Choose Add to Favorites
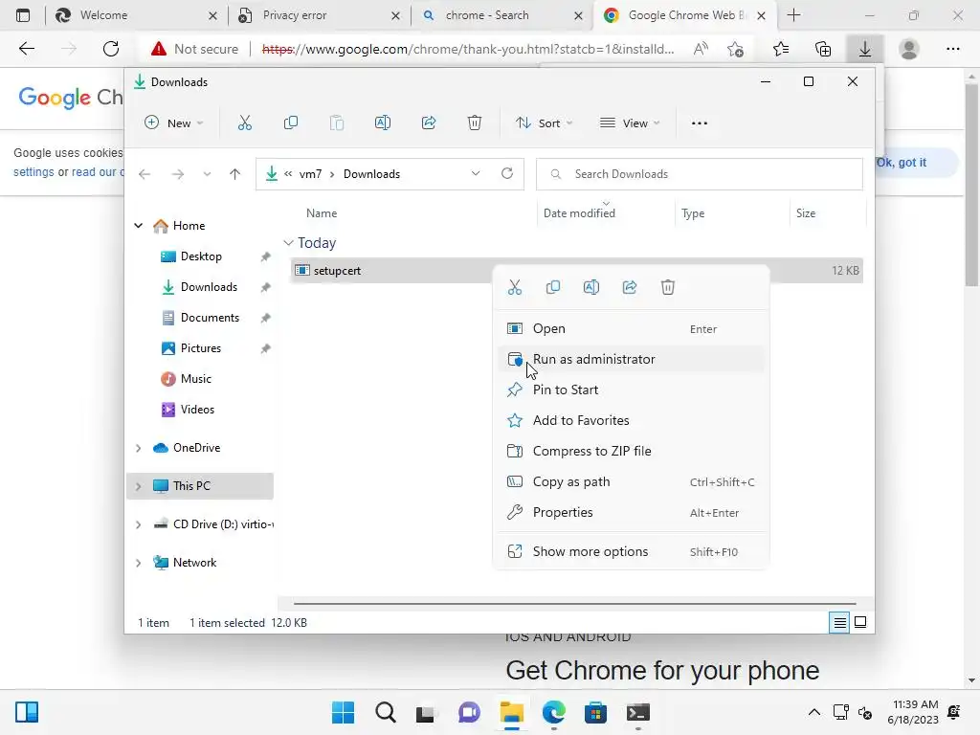Image resolution: width=980 pixels, height=735 pixels. (x=631, y=421)
